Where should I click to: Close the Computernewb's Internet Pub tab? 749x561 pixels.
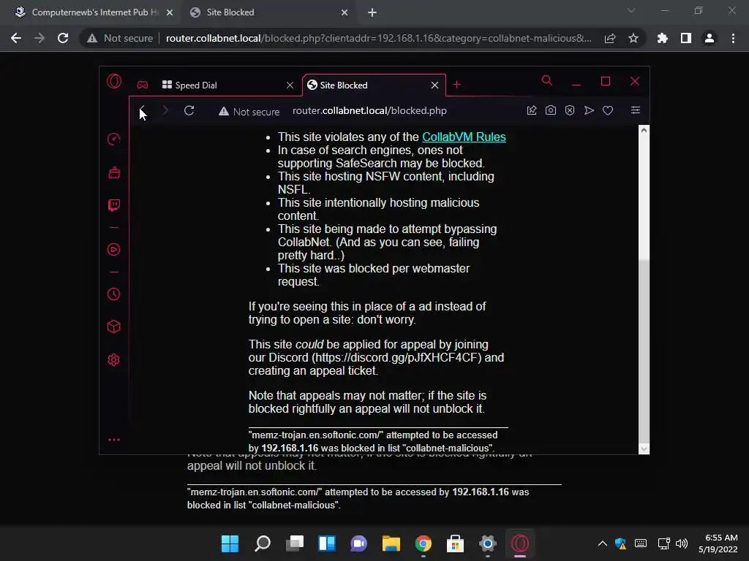click(x=170, y=12)
